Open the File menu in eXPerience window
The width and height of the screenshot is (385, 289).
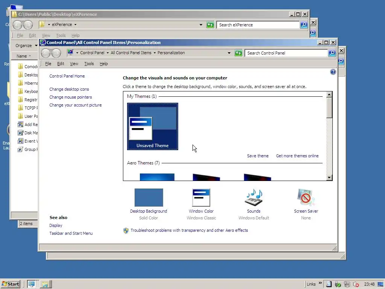pyautogui.click(x=20, y=35)
